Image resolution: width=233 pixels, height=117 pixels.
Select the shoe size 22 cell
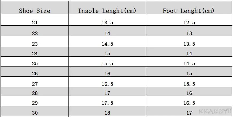pos(35,33)
